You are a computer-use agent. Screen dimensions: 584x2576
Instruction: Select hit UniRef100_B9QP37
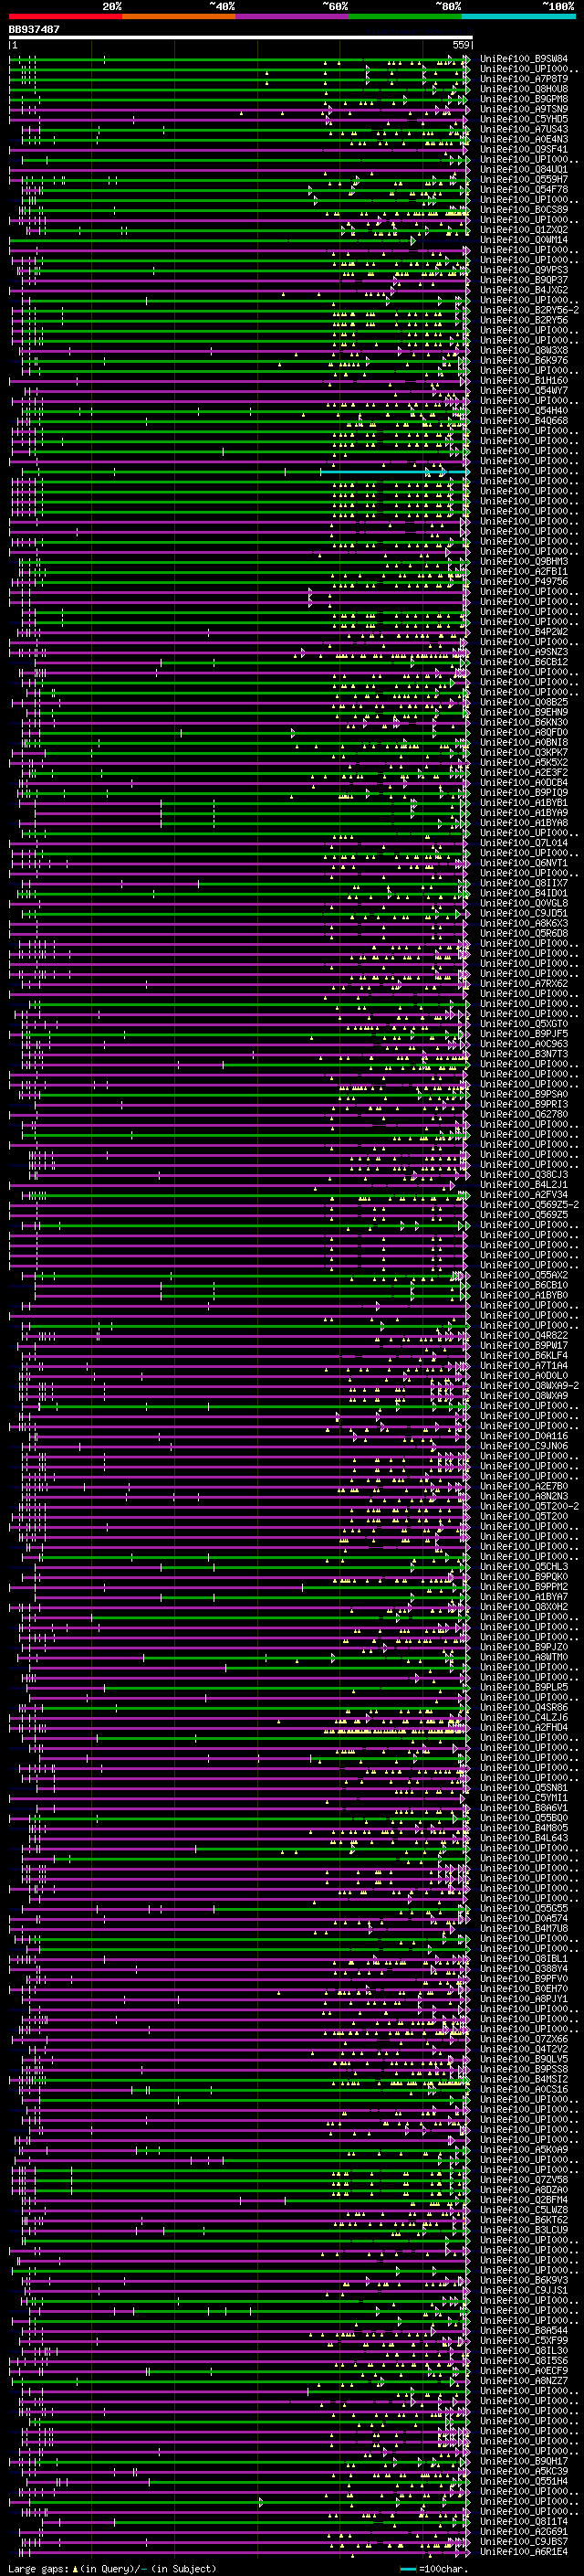click(x=524, y=280)
